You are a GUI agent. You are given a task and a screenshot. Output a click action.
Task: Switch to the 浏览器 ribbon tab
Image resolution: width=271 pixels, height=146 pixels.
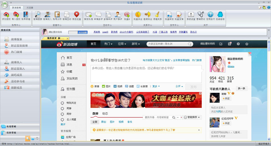(30, 8)
